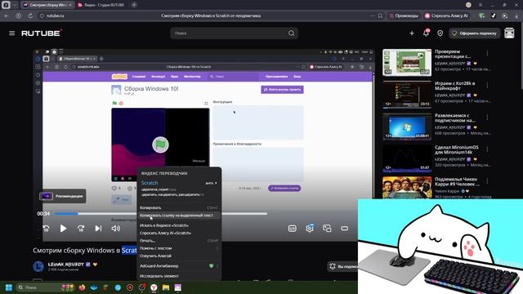
Task: Open RUTUBE notifications bell
Action: (x=426, y=33)
